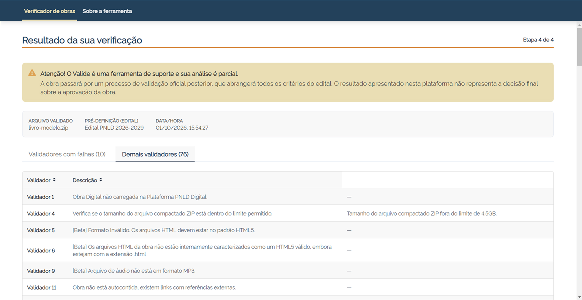
Task: Select the Validador 5 row label
Action: pos(41,230)
